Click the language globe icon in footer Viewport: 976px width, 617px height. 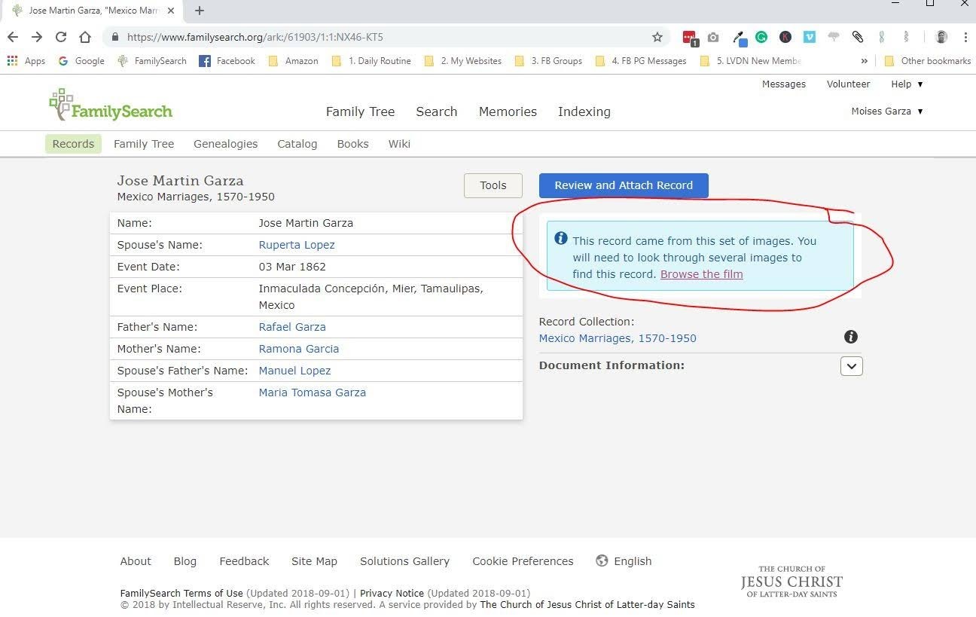[602, 560]
